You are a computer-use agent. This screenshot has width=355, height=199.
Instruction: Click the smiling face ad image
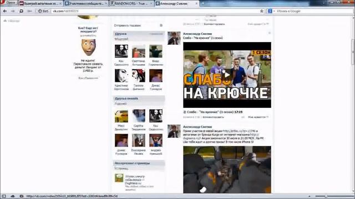pyautogui.click(x=88, y=48)
